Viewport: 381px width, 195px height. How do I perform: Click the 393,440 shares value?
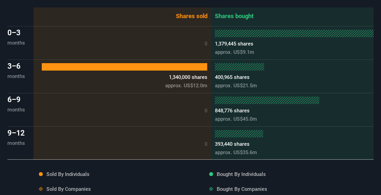pos(232,144)
